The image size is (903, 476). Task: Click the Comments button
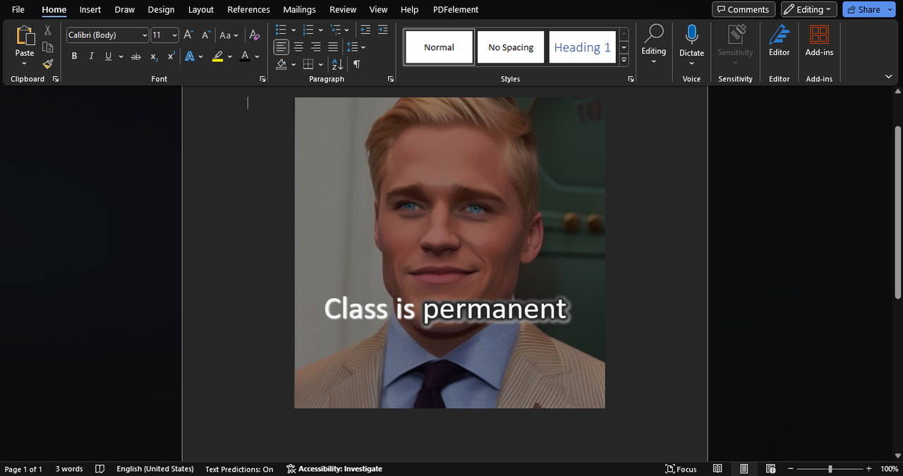744,9
